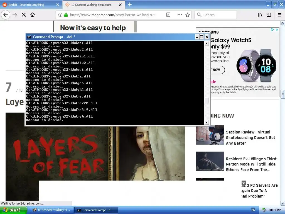Click the AdChoices triangle icon
Image resolution: width=285 pixels, height=214 pixels.
pyautogui.click(x=272, y=30)
